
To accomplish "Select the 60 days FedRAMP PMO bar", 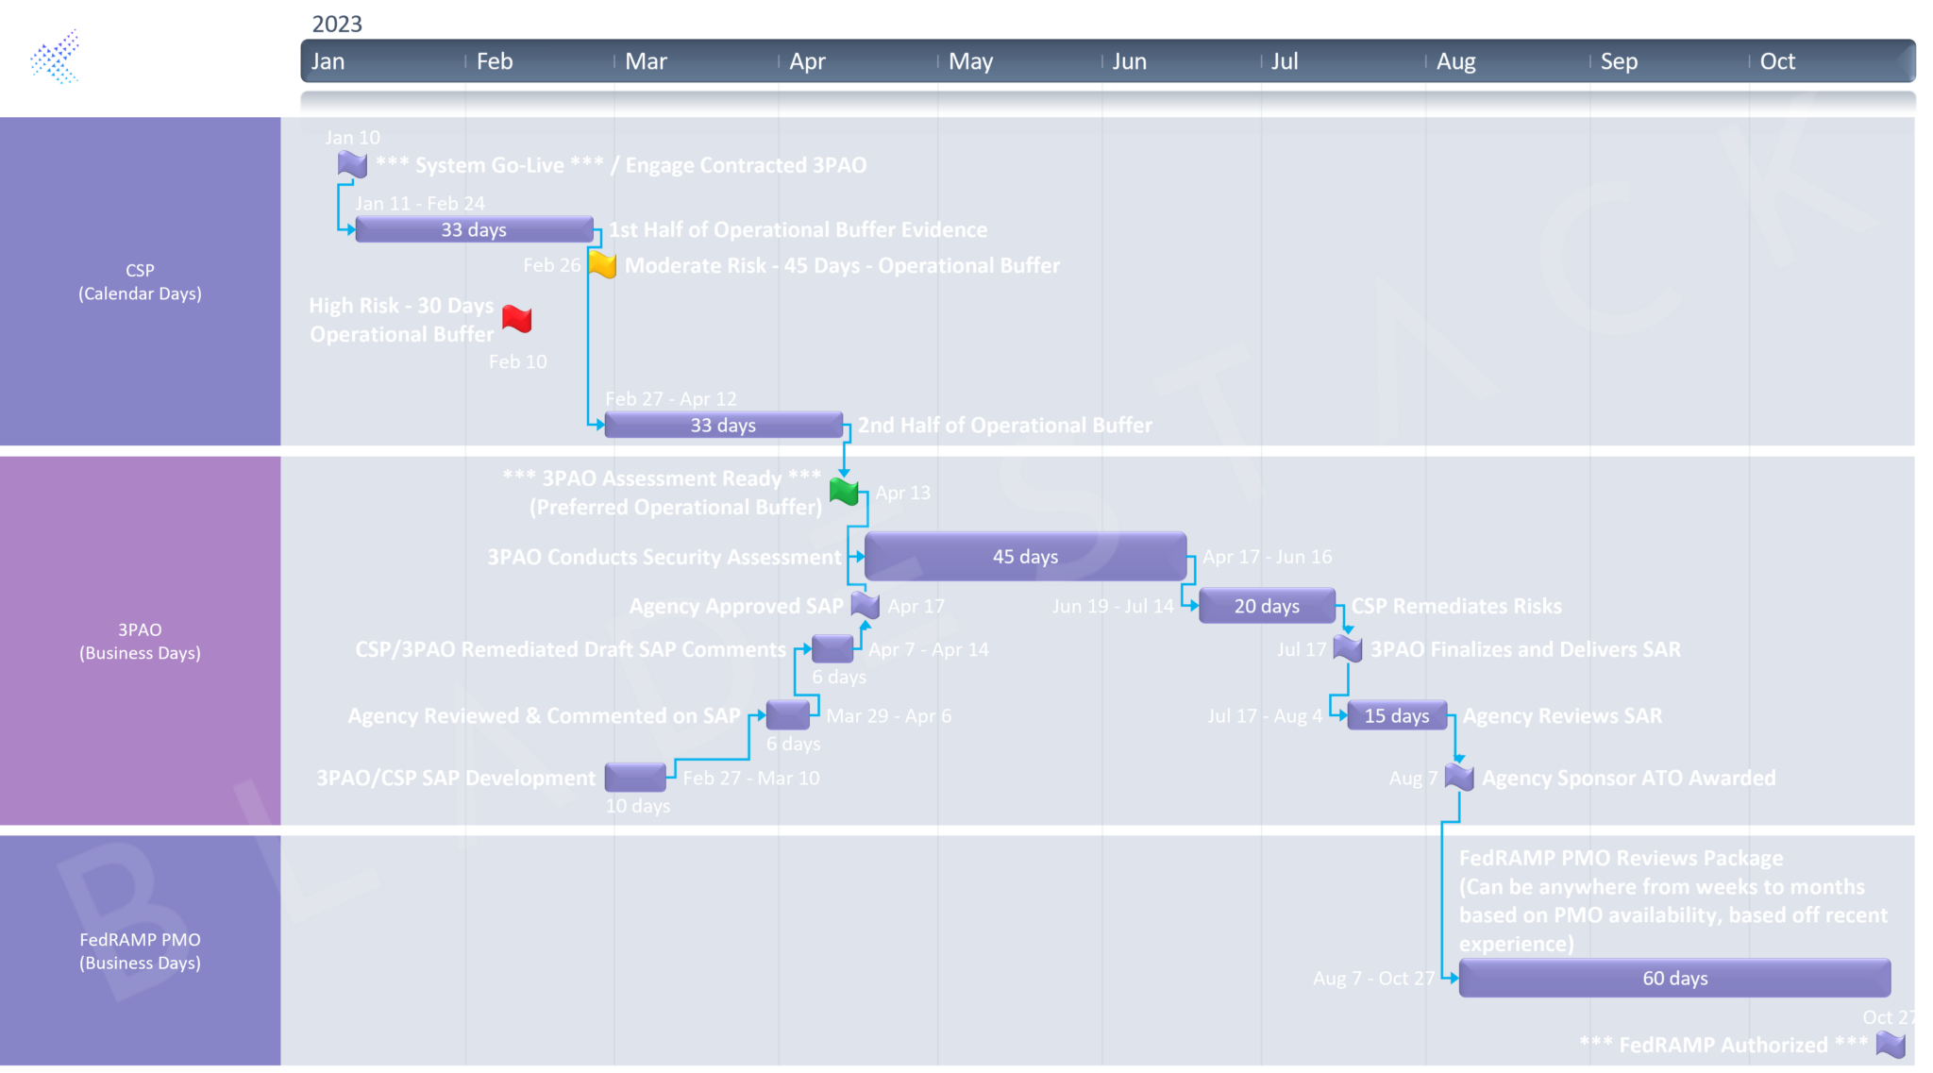I will point(1674,979).
